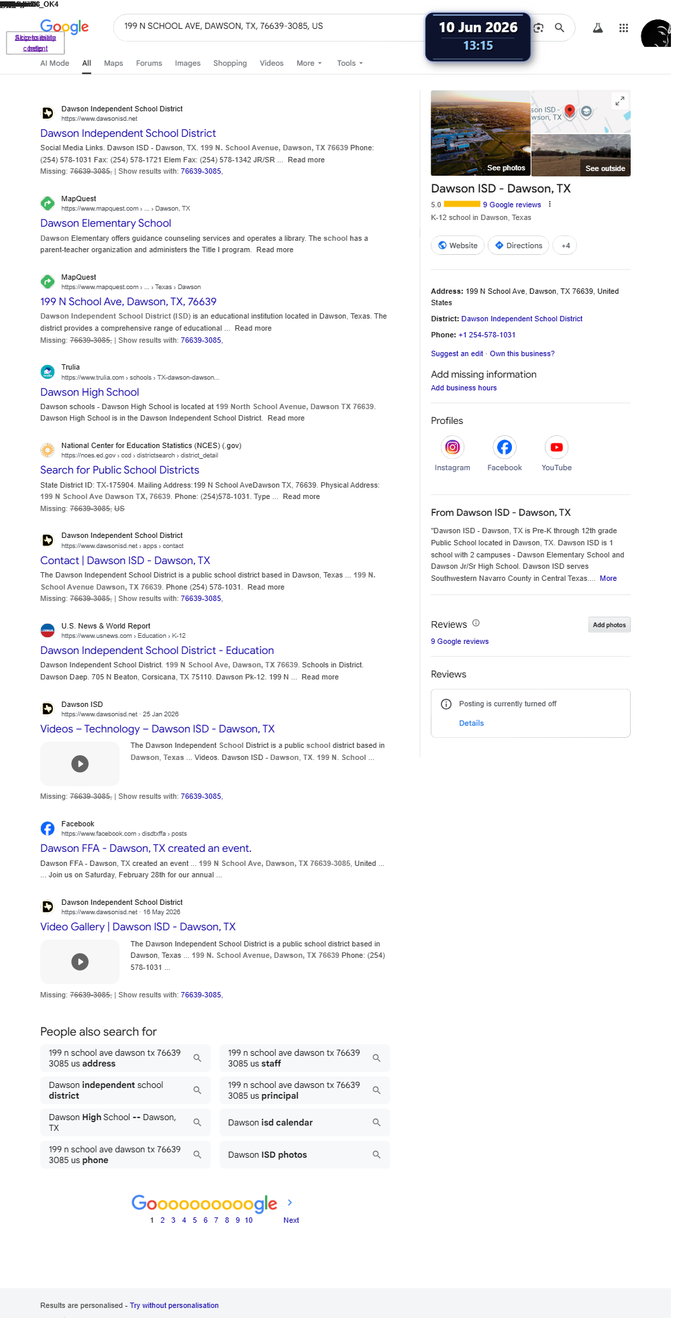Play the Video Gallery result video
679x1318 pixels.
point(80,962)
